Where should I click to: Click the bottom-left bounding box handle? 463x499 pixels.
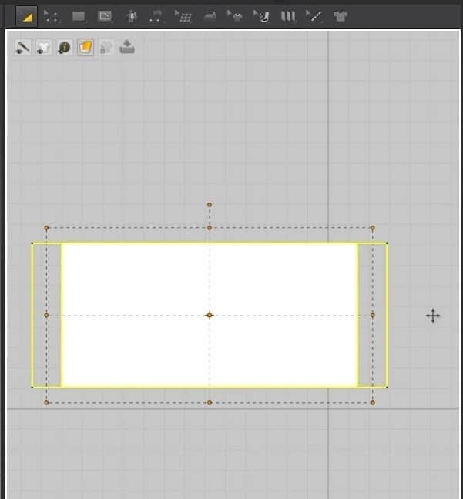[46, 403]
